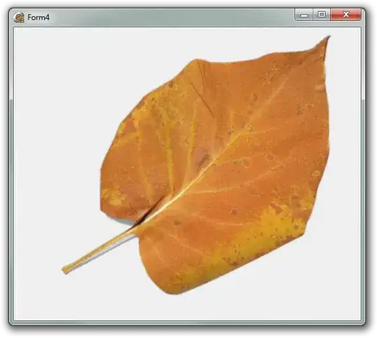Viewport: 377px width, 338px height.
Task: Click the right window border of Form4
Action: 363,173
